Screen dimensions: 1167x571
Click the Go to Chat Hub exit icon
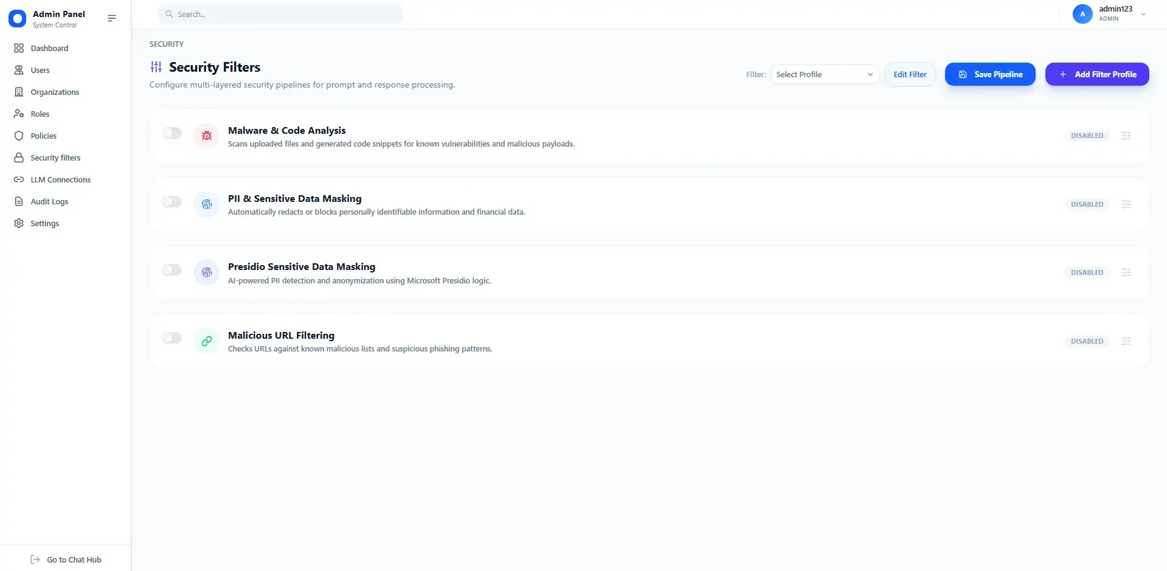[x=35, y=559]
